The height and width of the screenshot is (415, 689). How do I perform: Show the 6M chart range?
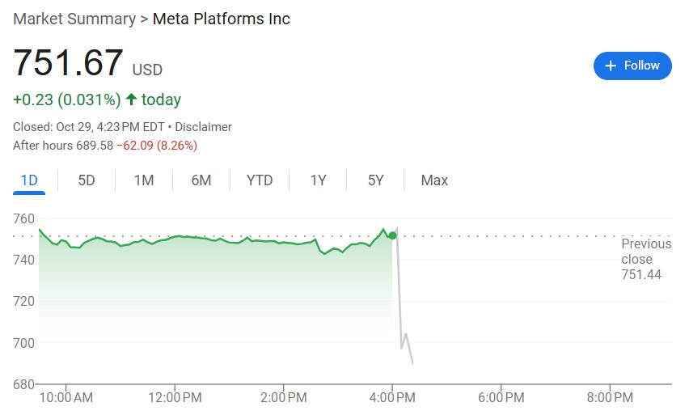pyautogui.click(x=201, y=180)
